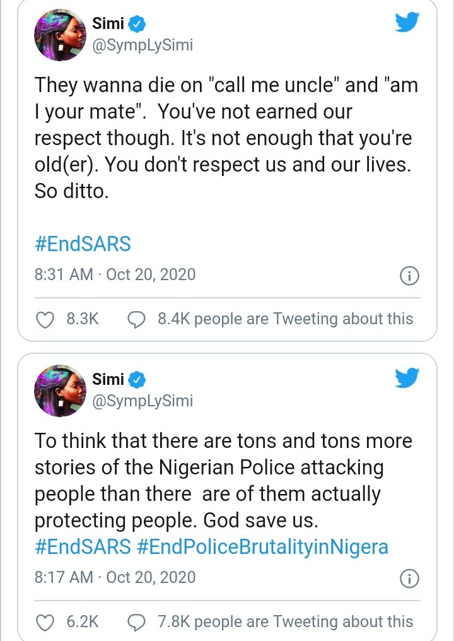Click the Twitter bird logo on the first tweet
The width and height of the screenshot is (454, 641).
[x=407, y=23]
